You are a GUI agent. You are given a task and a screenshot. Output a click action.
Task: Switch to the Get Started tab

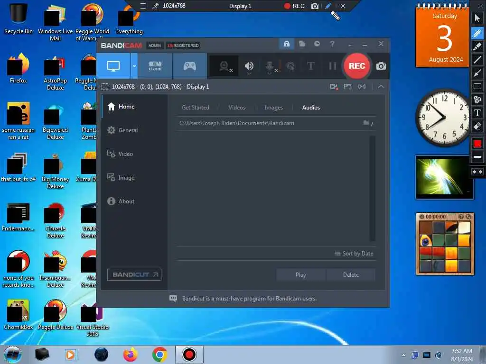(x=195, y=108)
